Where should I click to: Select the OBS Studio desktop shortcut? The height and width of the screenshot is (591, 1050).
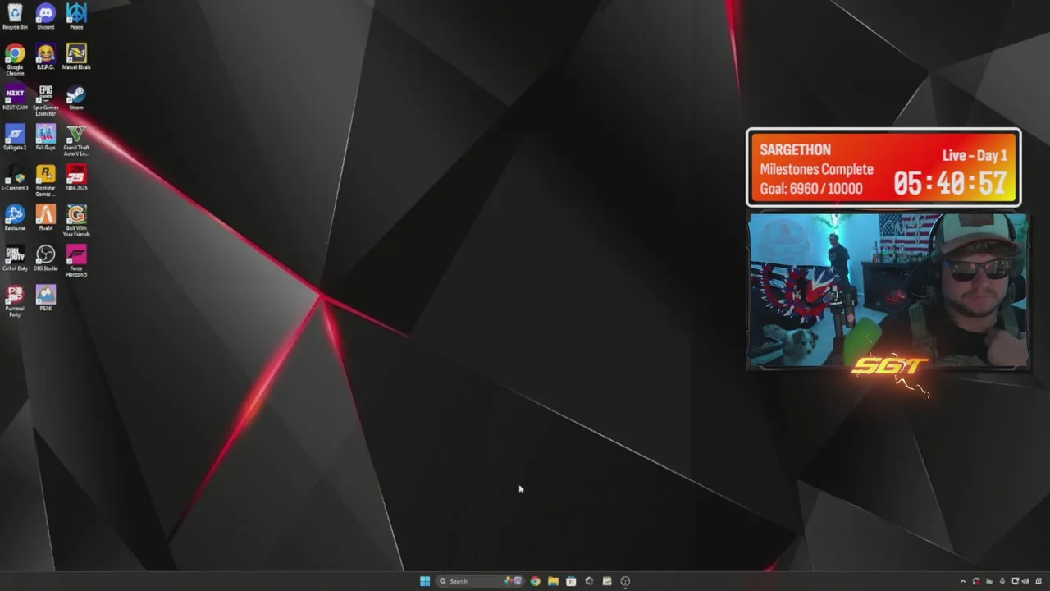[46, 259]
